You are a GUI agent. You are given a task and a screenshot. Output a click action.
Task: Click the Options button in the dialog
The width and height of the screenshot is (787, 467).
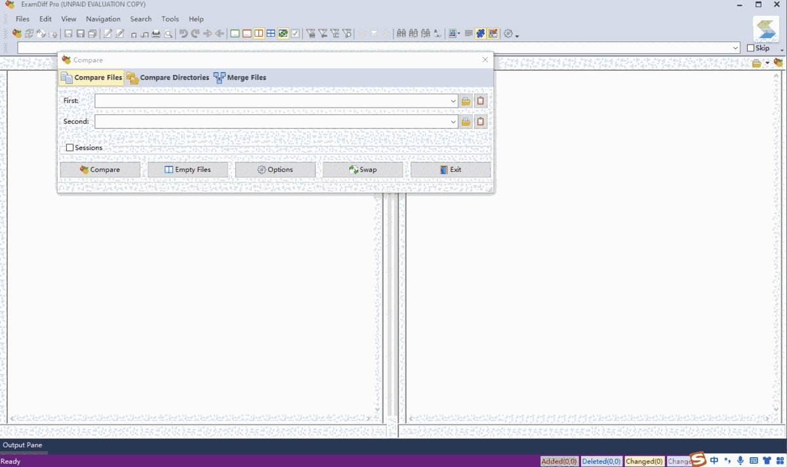click(x=275, y=169)
